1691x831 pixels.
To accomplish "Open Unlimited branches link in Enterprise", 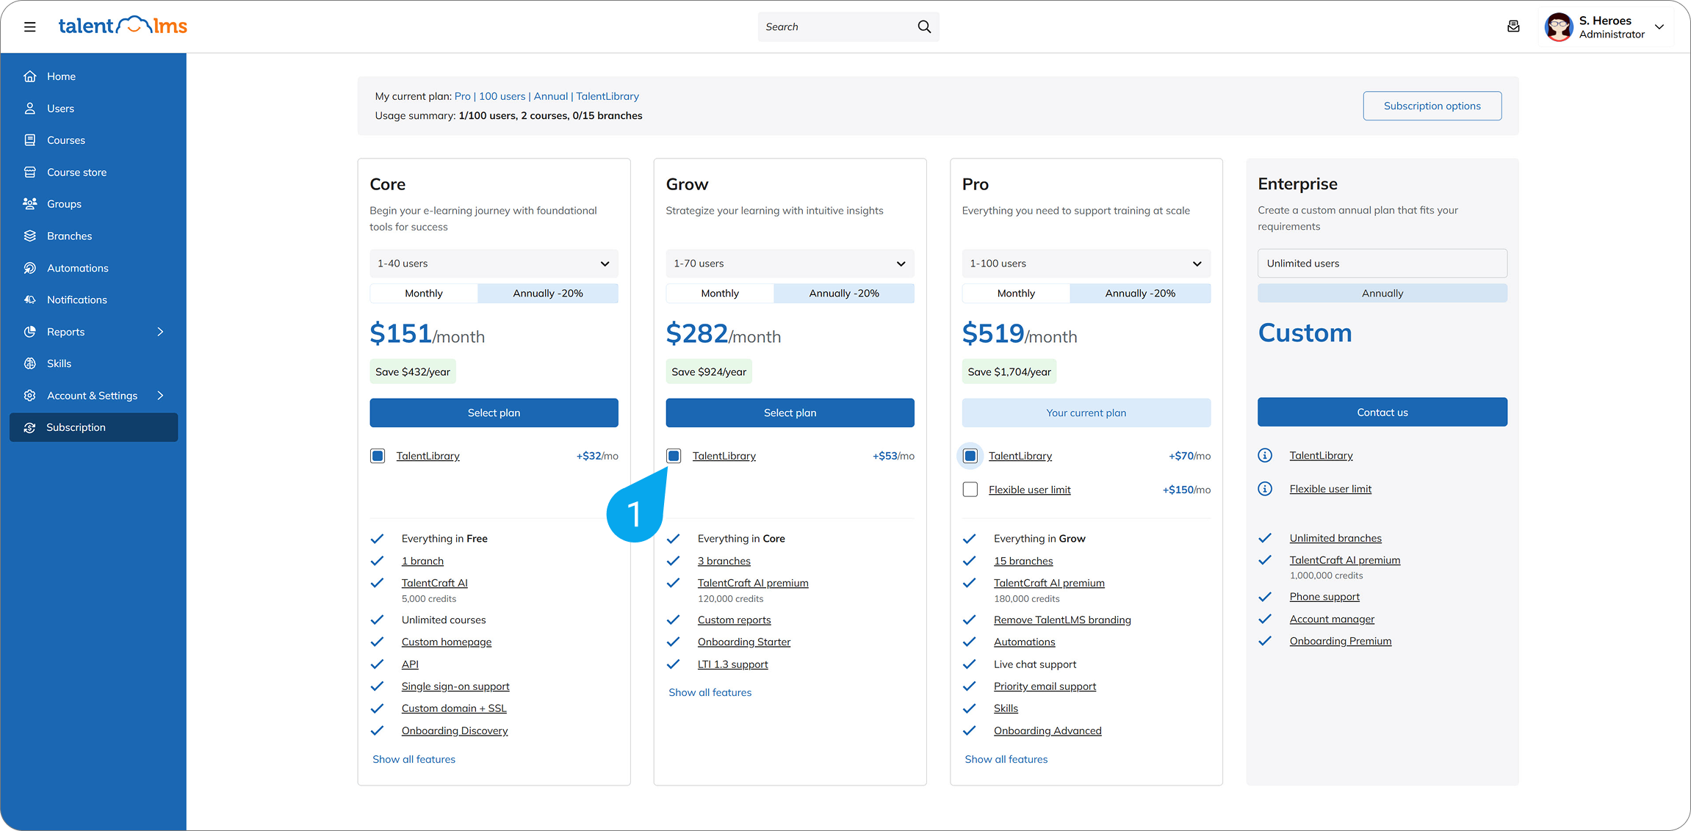I will pos(1335,538).
